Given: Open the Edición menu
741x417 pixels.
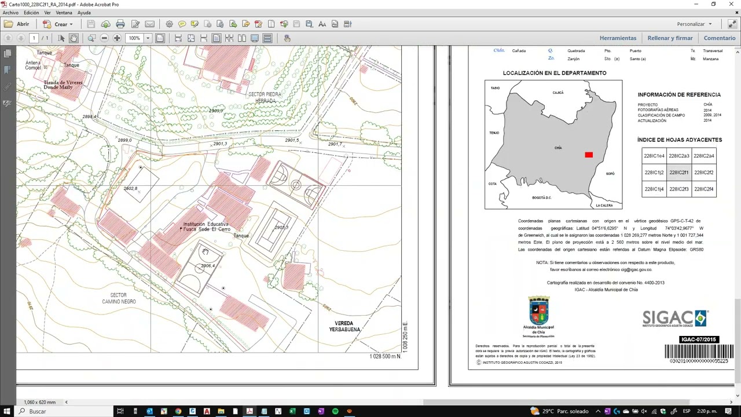Looking at the screenshot, I should click(31, 12).
